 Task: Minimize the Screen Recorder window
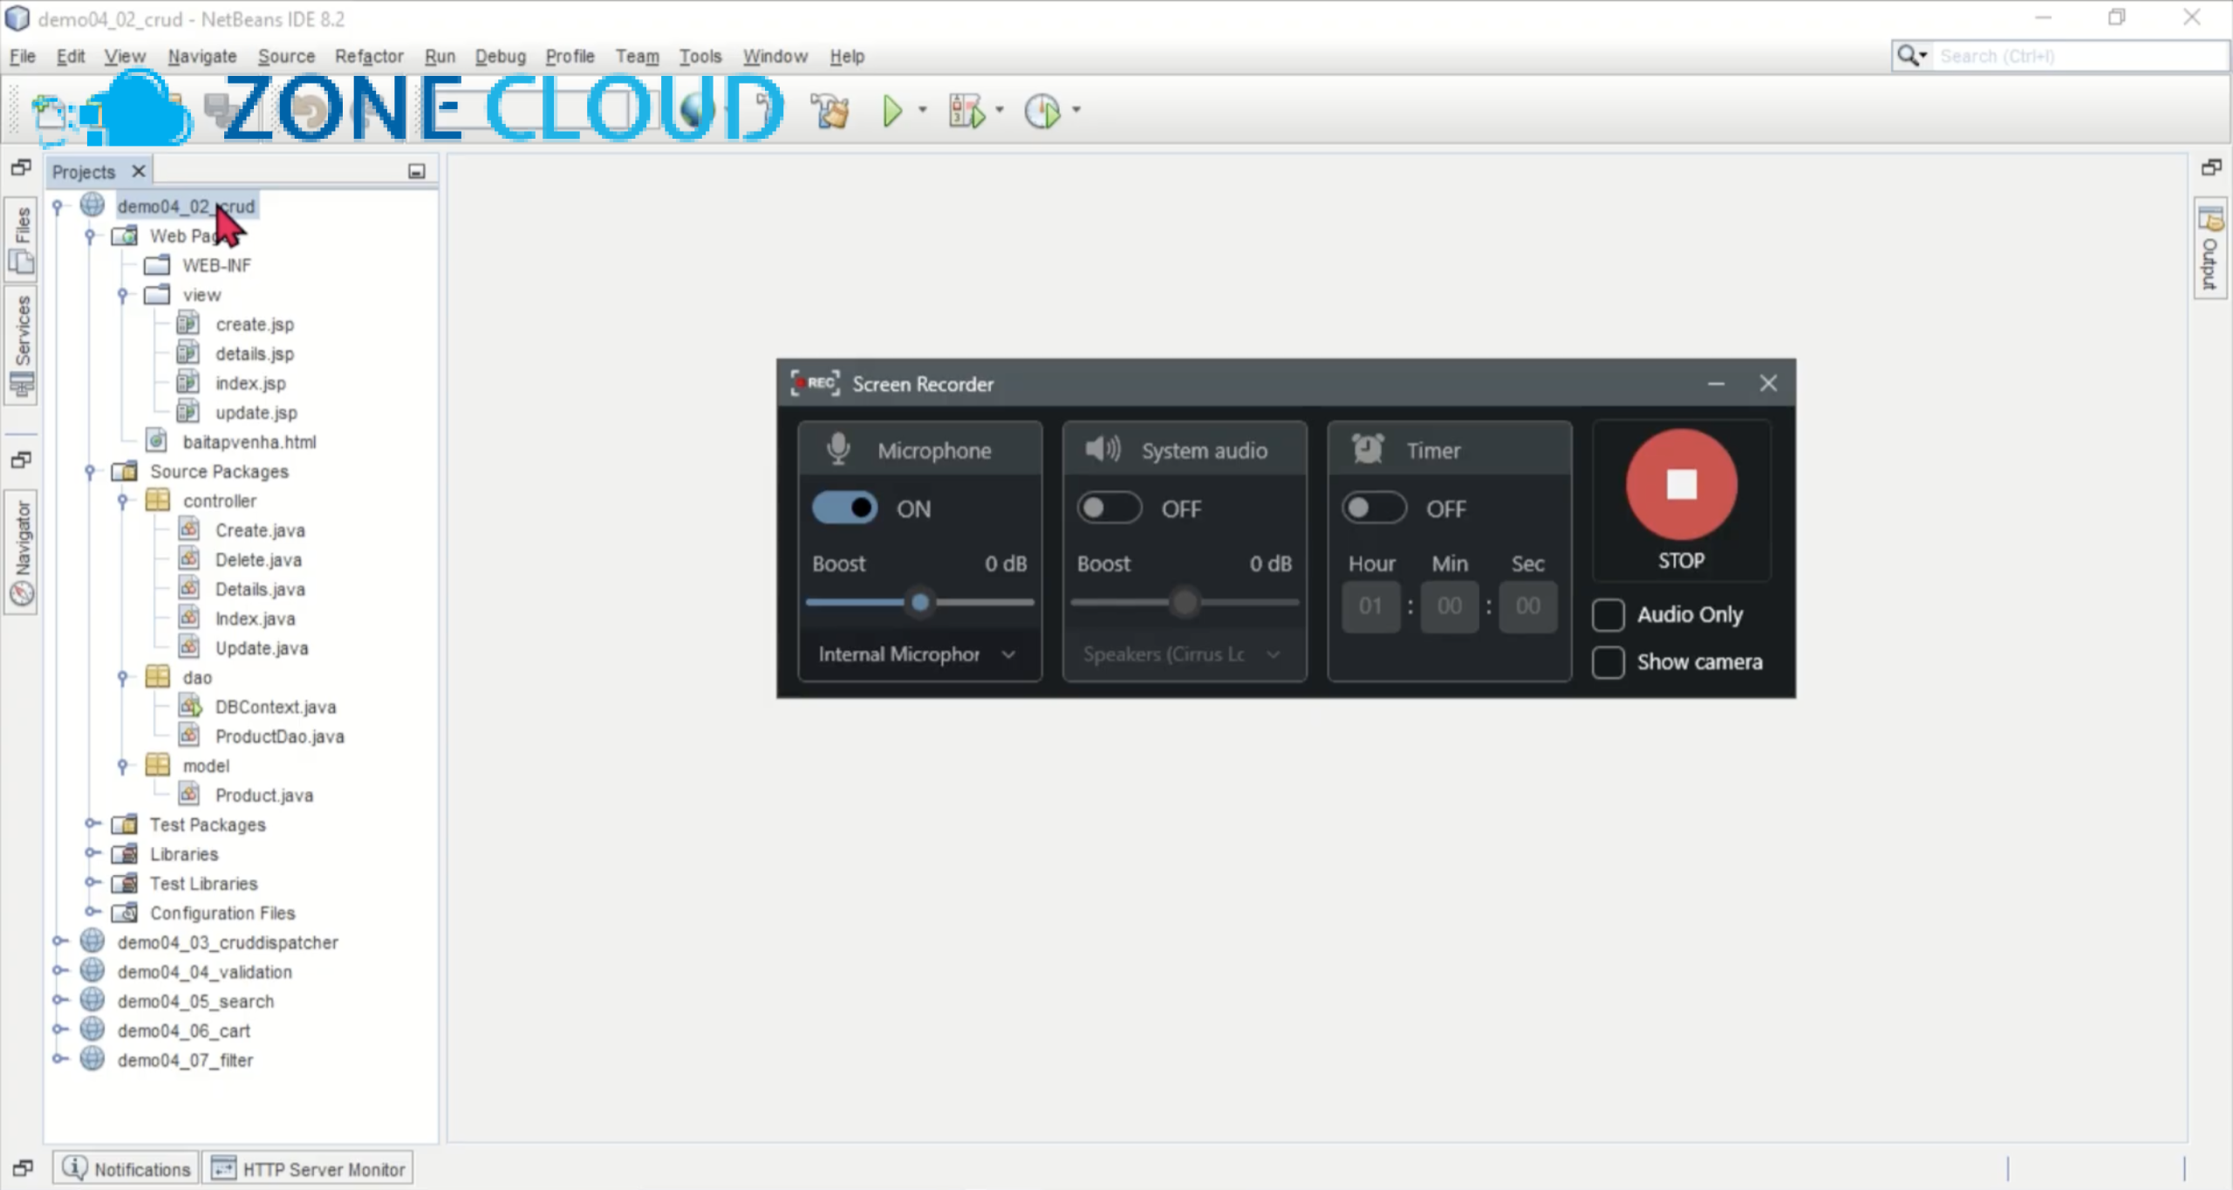[1716, 384]
